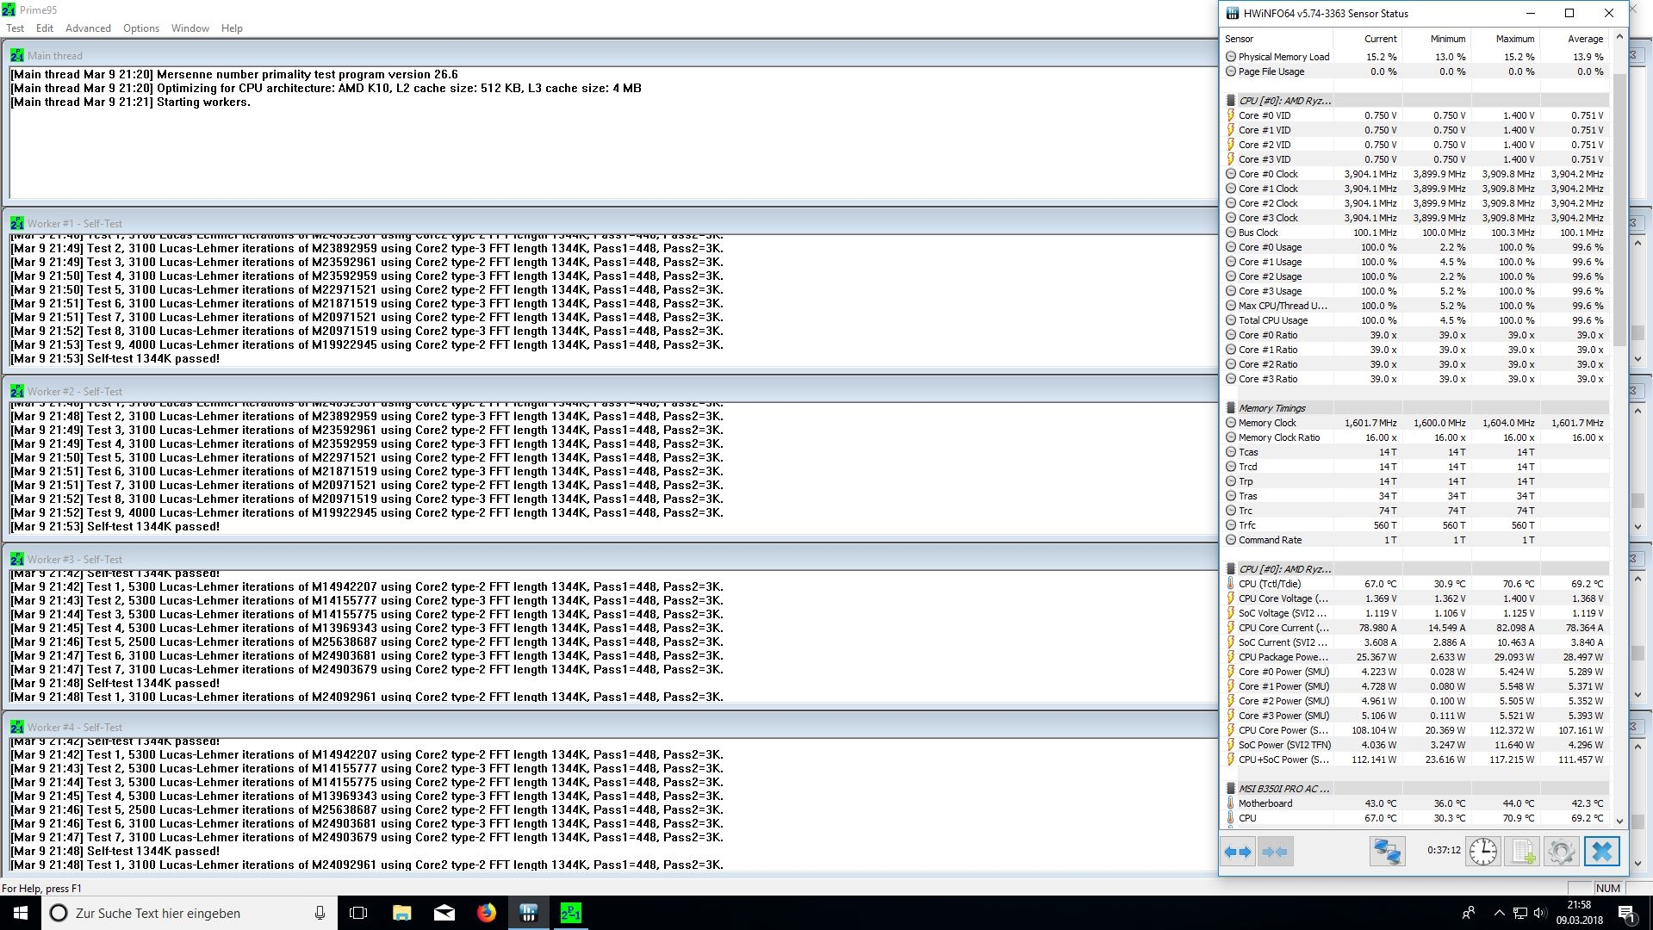Open Mail app from taskbar
The width and height of the screenshot is (1653, 930).
[x=444, y=913]
